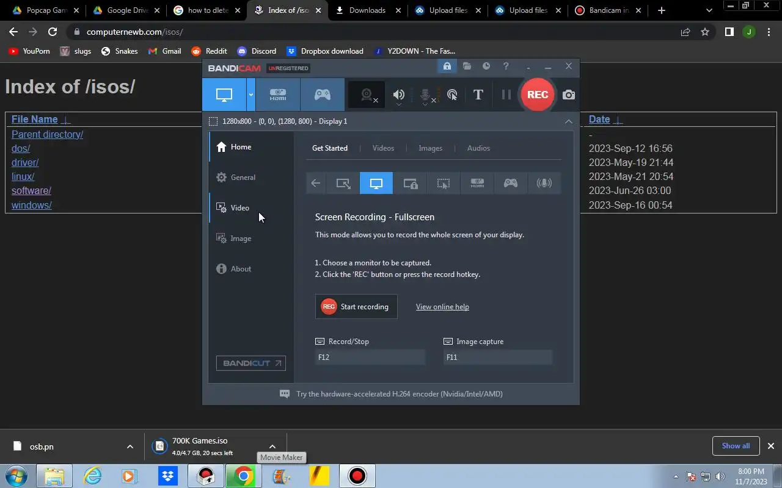Viewport: 782px width, 488px height.
Task: Click the Bandicam red record taskbar icon
Action: point(357,476)
